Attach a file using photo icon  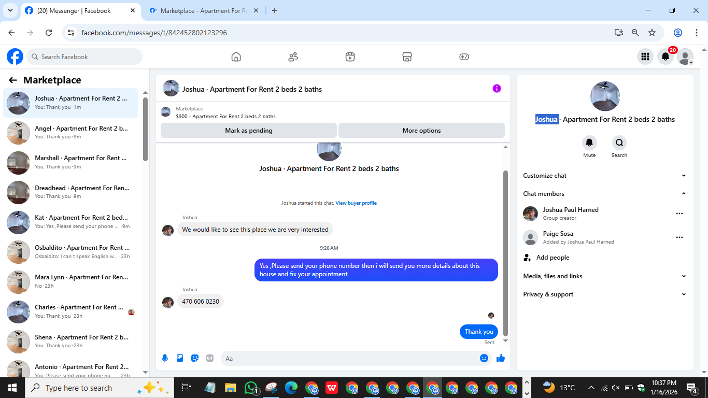(180, 358)
